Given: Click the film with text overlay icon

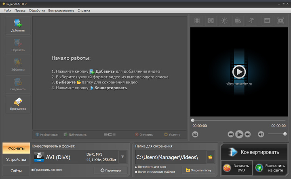Looking at the screenshot, I should (x=238, y=21).
